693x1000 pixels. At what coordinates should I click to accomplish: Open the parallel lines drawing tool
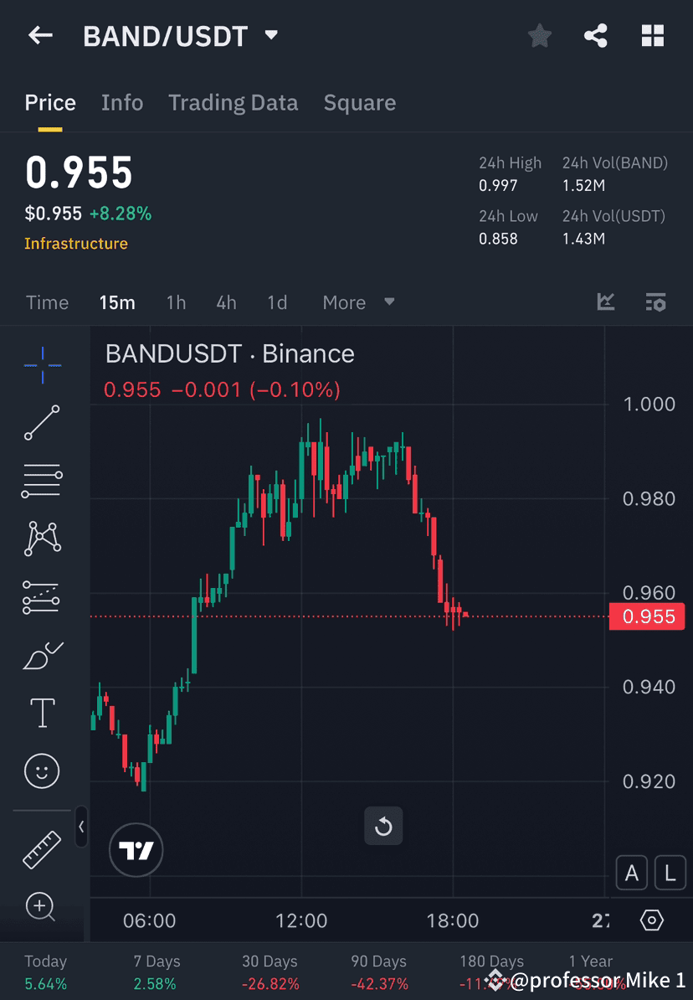click(39, 481)
